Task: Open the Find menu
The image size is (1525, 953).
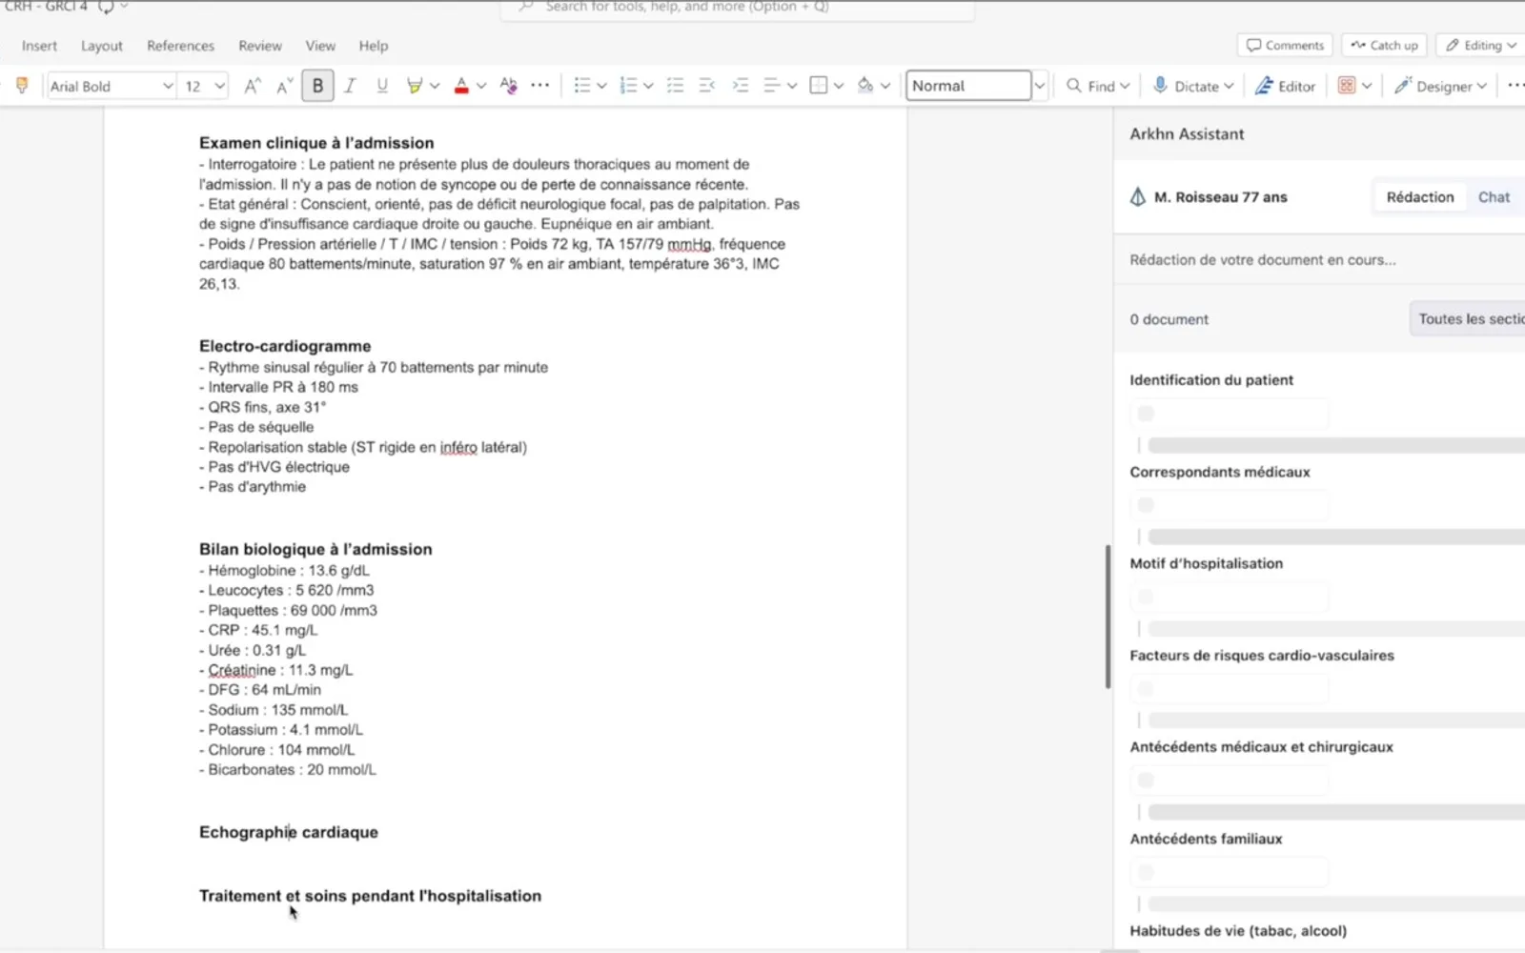Action: (1098, 86)
